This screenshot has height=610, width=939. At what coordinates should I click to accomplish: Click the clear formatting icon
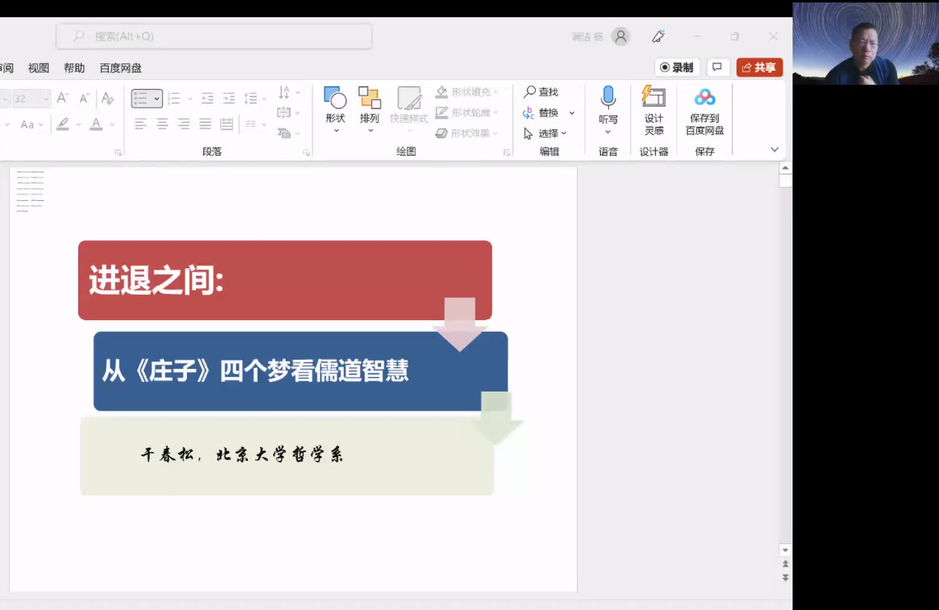pyautogui.click(x=107, y=99)
